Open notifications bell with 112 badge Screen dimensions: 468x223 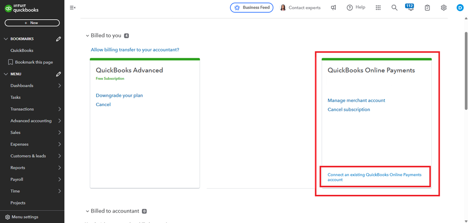click(409, 7)
